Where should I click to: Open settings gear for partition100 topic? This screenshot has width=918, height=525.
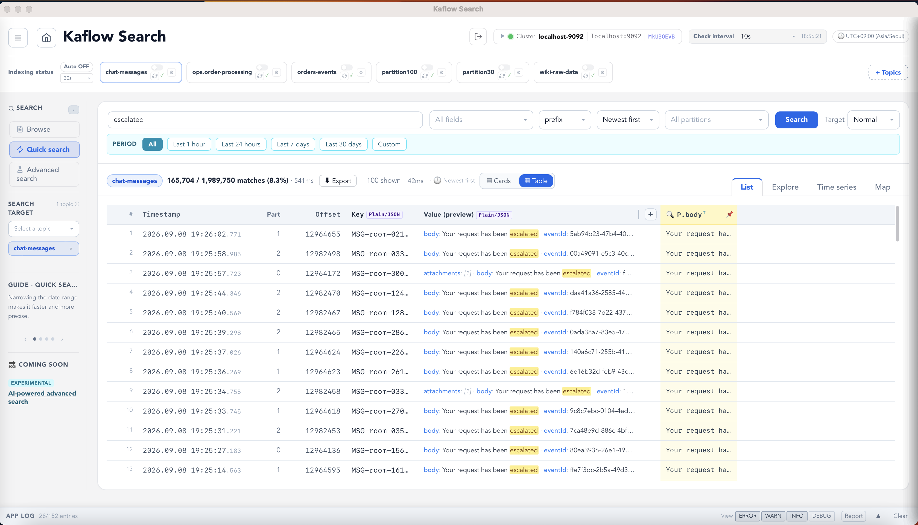[x=442, y=72]
